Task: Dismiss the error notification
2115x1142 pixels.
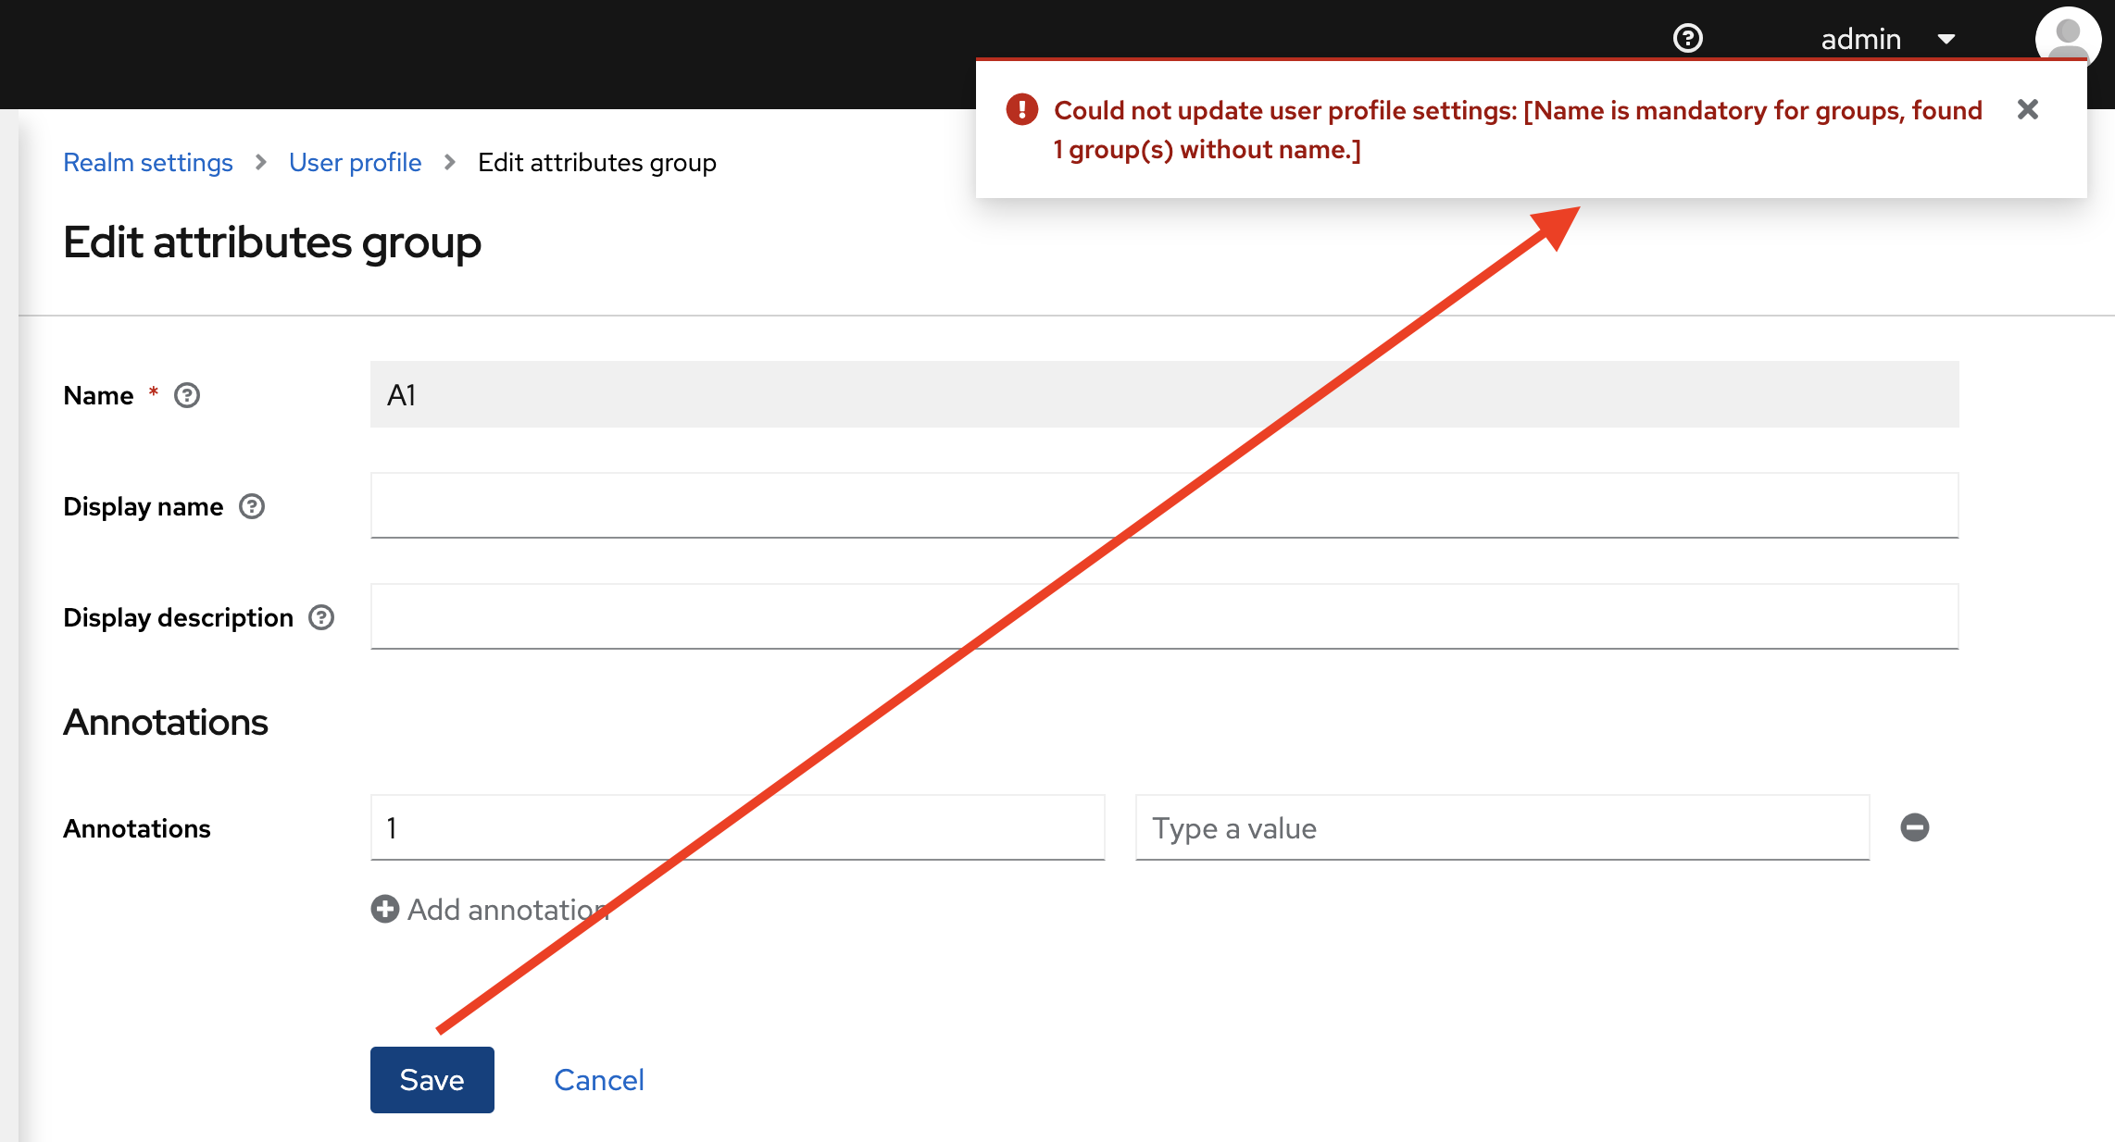Action: pos(2027,108)
